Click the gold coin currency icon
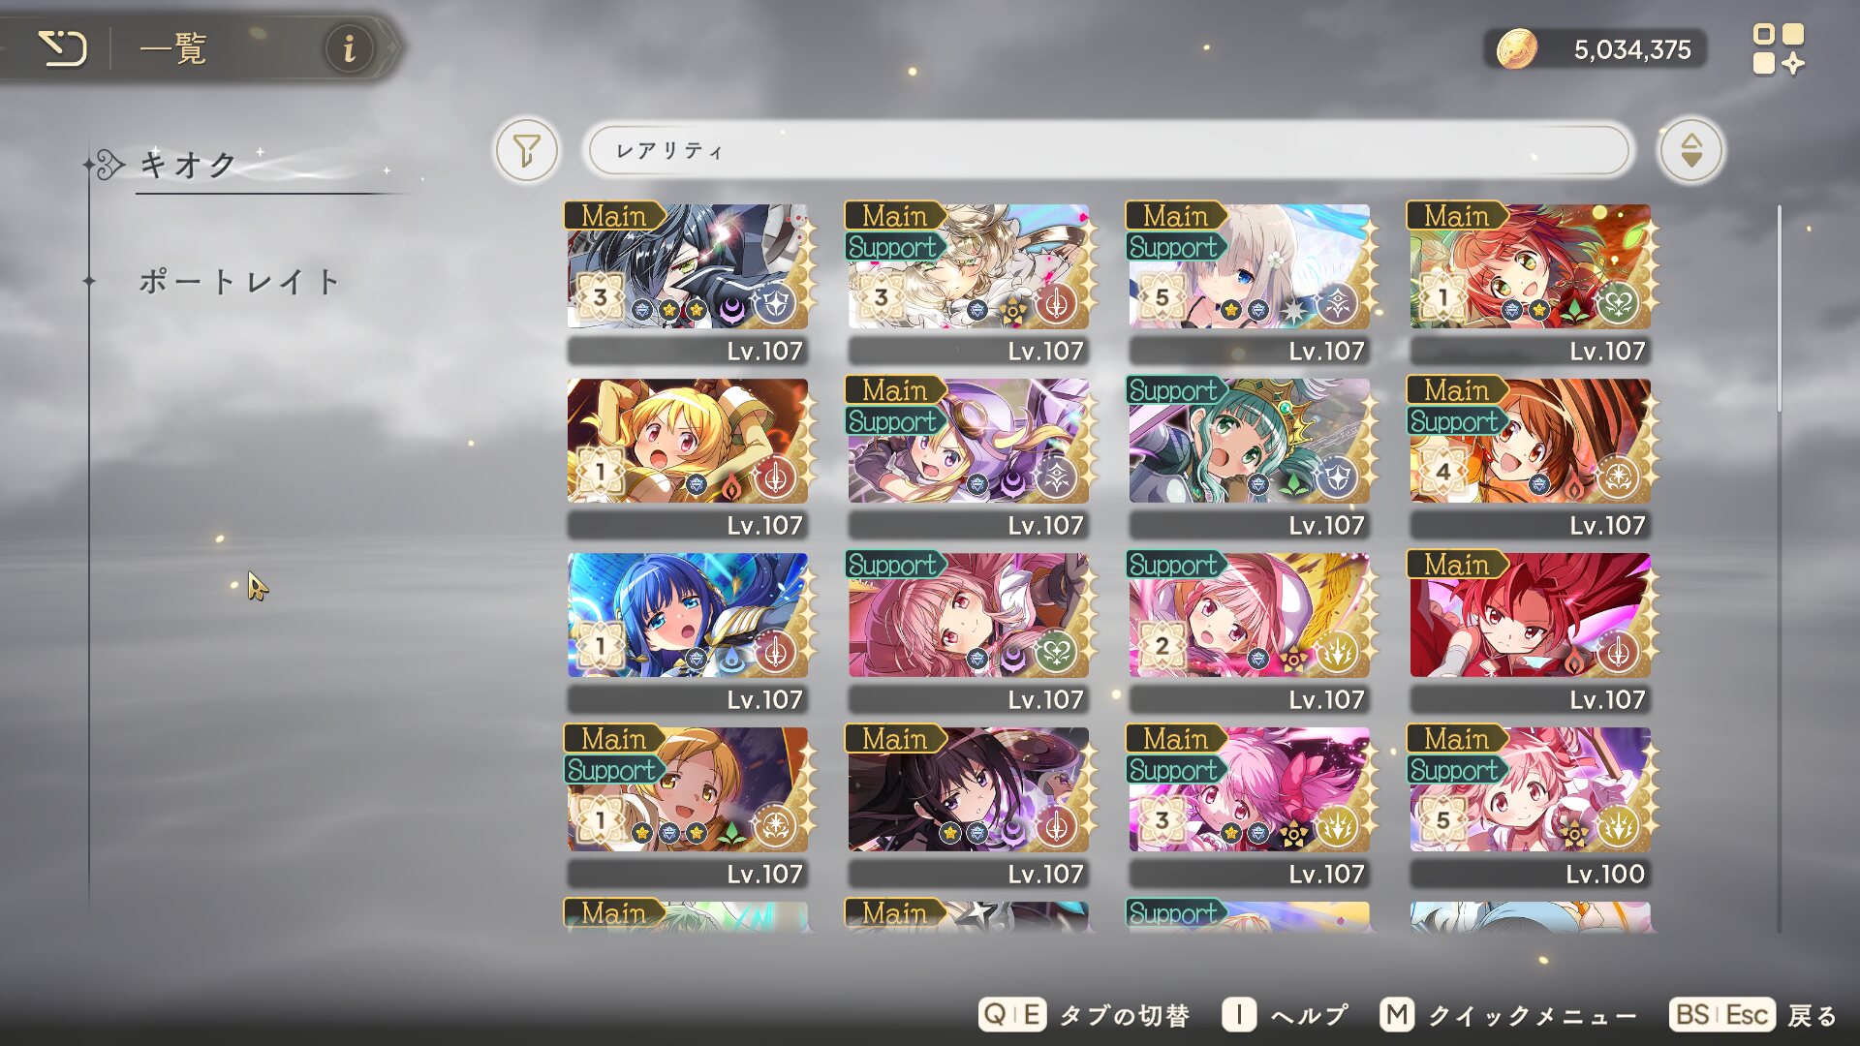This screenshot has width=1860, height=1046. 1516,48
